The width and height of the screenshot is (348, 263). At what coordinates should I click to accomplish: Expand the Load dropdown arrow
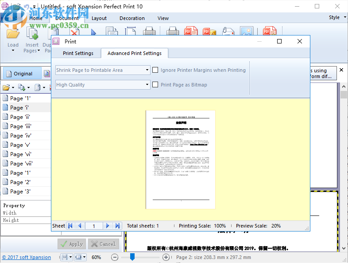click(x=13, y=51)
